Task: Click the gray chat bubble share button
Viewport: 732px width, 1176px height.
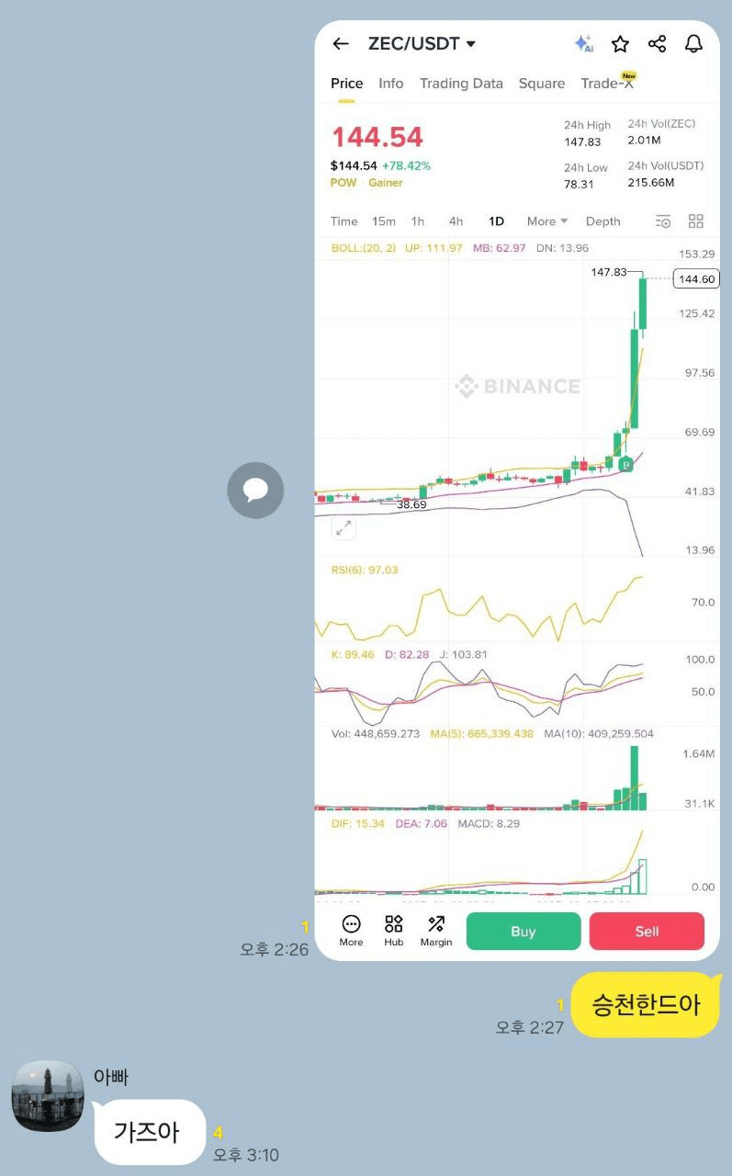Action: click(x=255, y=490)
